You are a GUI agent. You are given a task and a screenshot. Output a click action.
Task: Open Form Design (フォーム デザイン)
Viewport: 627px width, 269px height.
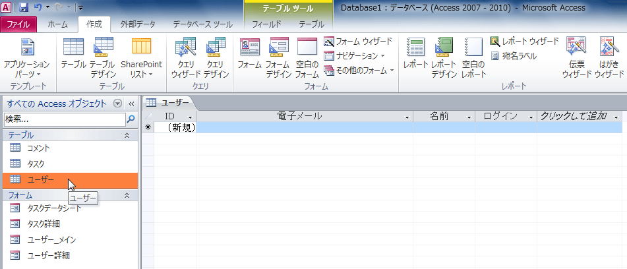pyautogui.click(x=279, y=58)
